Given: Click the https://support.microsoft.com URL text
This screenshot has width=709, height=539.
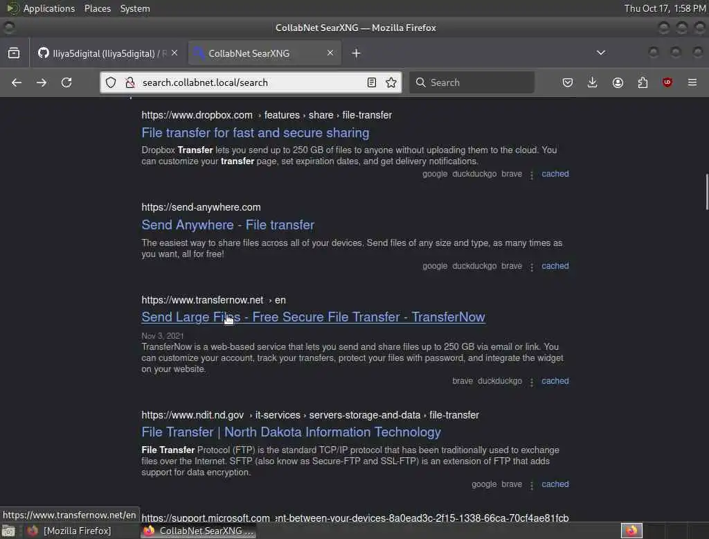Looking at the screenshot, I should tap(206, 518).
